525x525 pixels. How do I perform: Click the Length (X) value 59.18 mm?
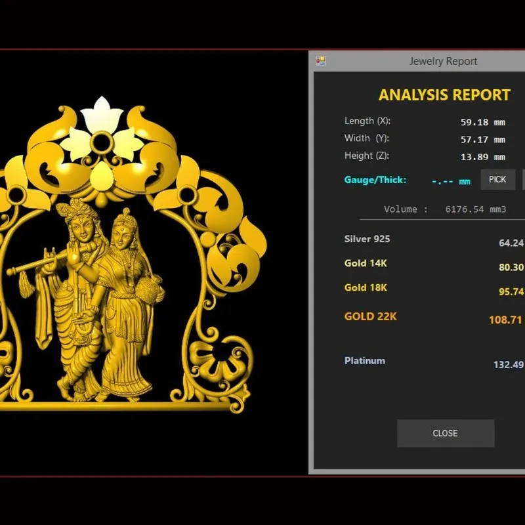tap(483, 122)
